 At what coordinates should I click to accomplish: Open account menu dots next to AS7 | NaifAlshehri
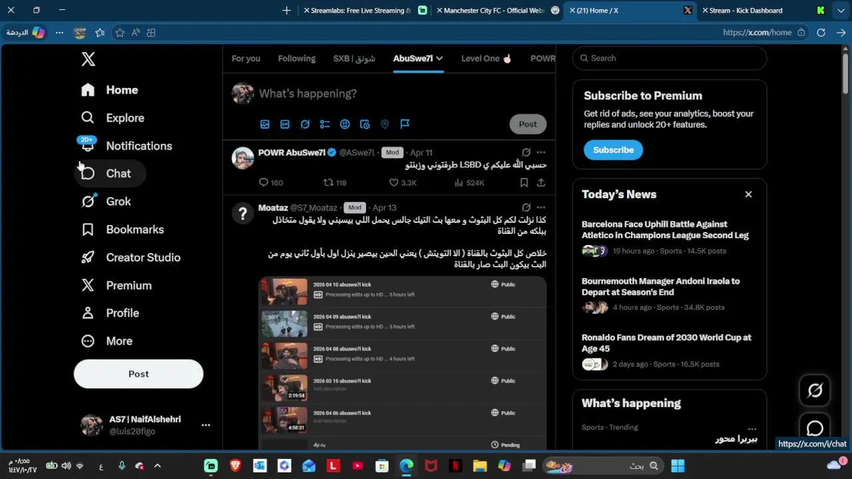click(x=206, y=425)
